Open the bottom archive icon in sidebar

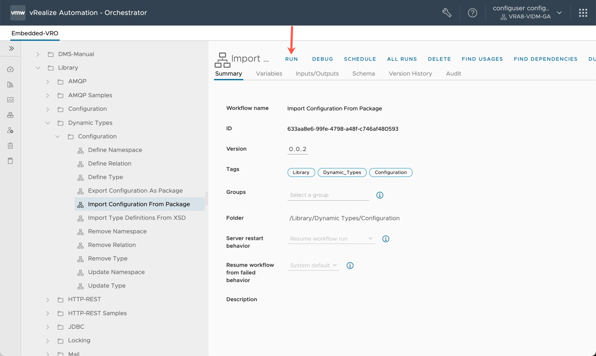[11, 161]
